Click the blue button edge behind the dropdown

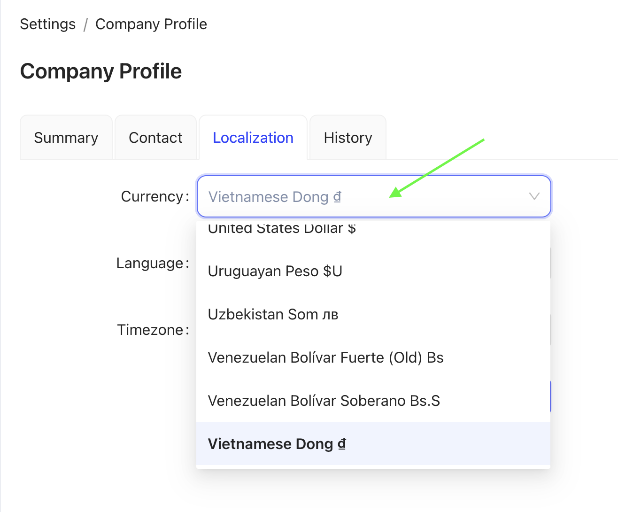pos(550,397)
